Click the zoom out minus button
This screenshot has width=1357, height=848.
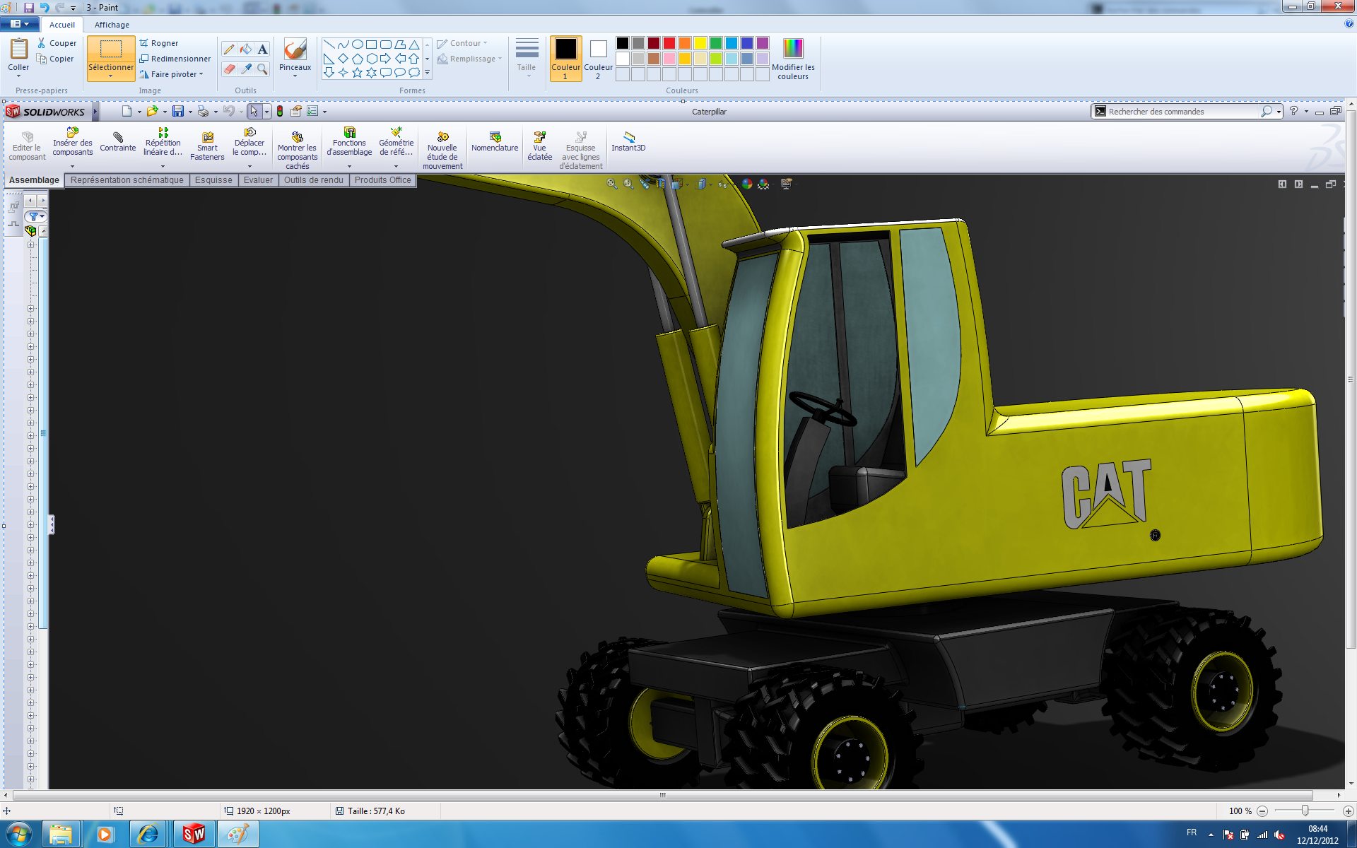click(1262, 811)
